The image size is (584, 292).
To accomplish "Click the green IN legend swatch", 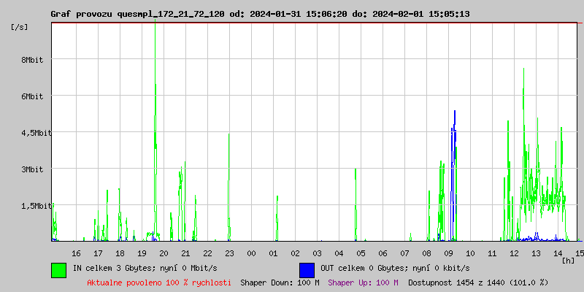I will [58, 269].
